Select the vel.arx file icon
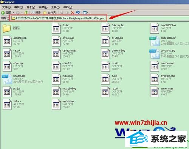The width and height of the screenshot is (189, 149). pyautogui.click(x=7, y=104)
